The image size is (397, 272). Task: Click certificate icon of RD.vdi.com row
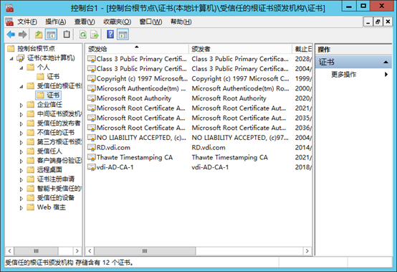(91, 148)
